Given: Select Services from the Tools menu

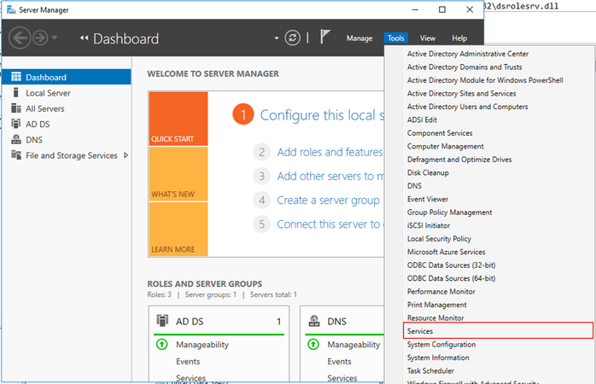Looking at the screenshot, I should (x=420, y=331).
